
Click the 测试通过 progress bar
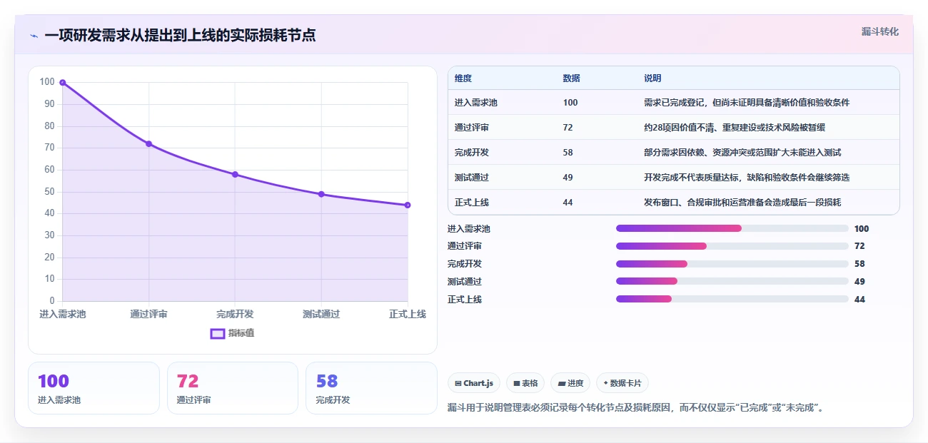[x=732, y=281]
